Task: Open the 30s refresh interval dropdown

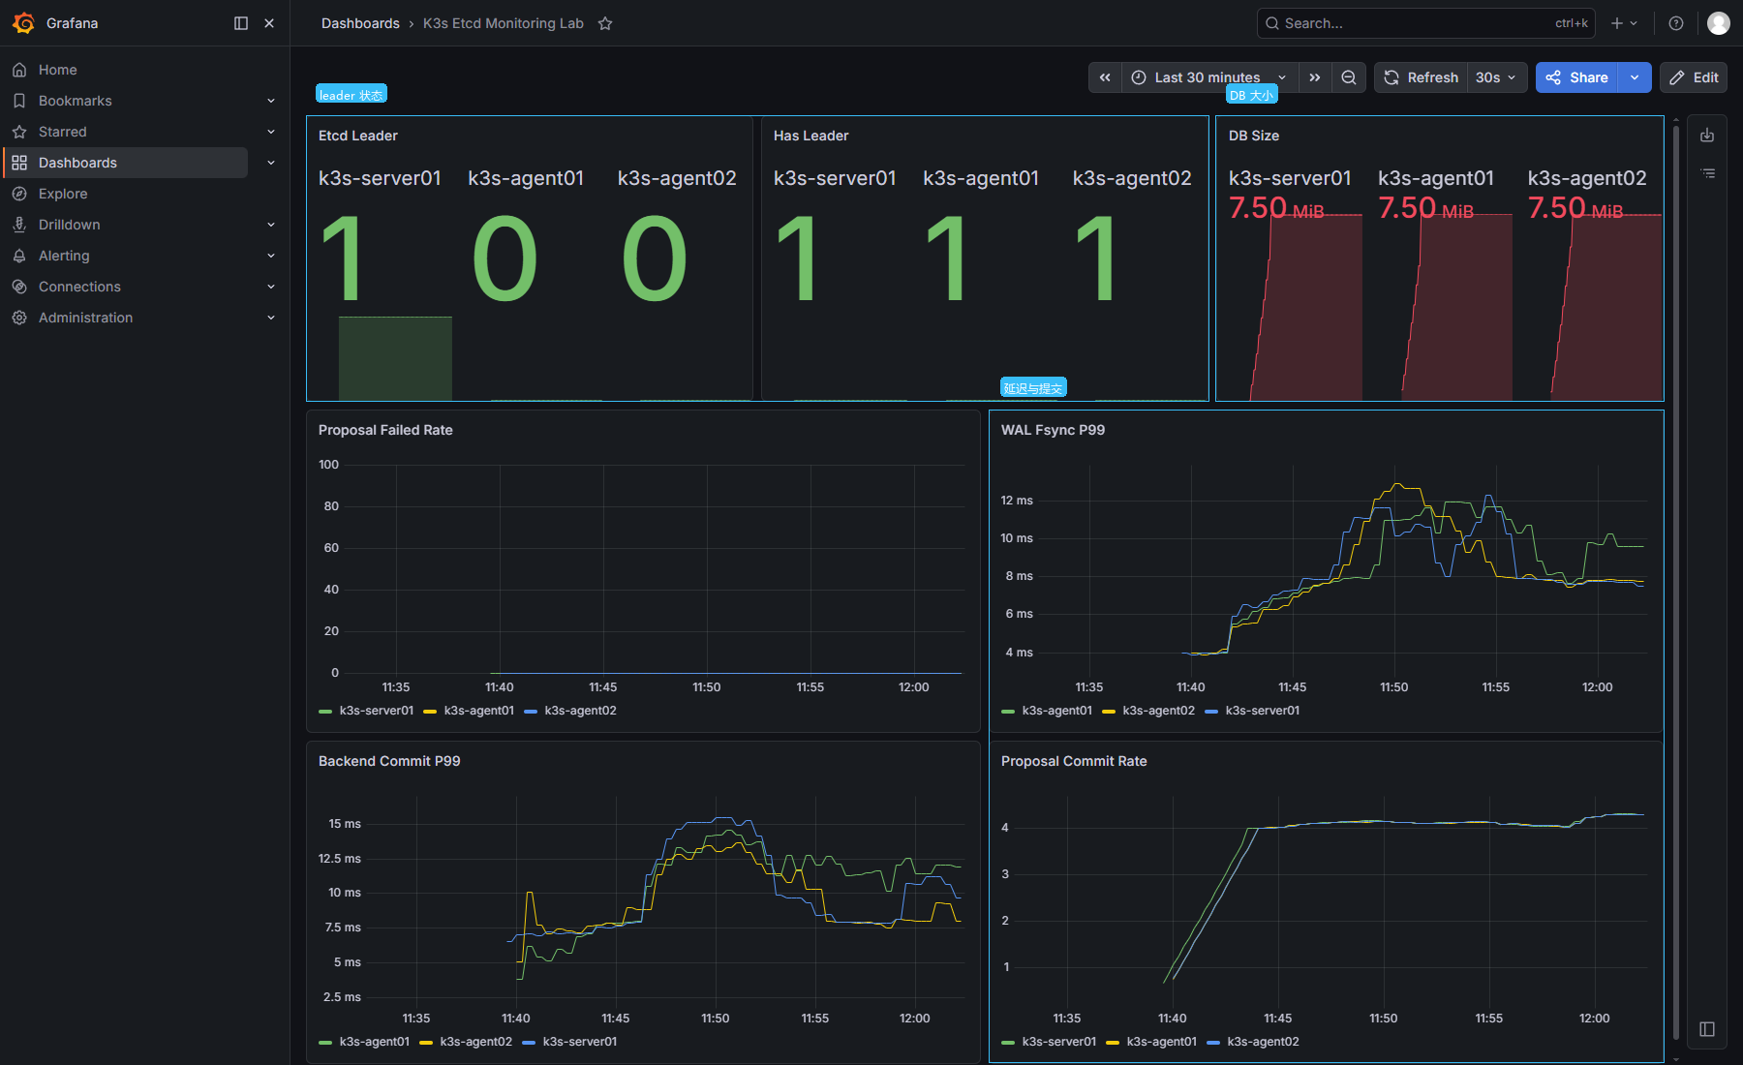Action: 1496,77
